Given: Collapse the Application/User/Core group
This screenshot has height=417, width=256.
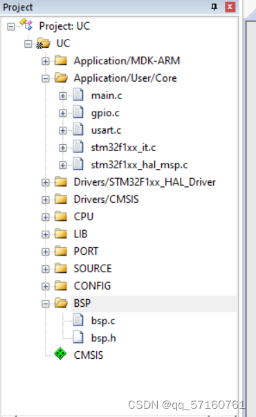Looking at the screenshot, I should (x=46, y=78).
